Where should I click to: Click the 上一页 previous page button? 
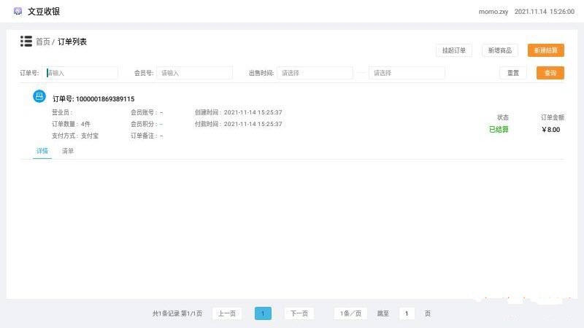point(227,313)
